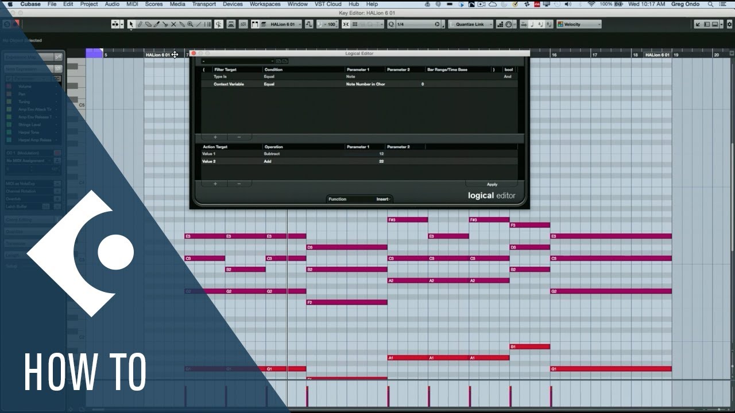The image size is (735, 413).
Task: Open the VST Cloud menu
Action: tap(328, 4)
